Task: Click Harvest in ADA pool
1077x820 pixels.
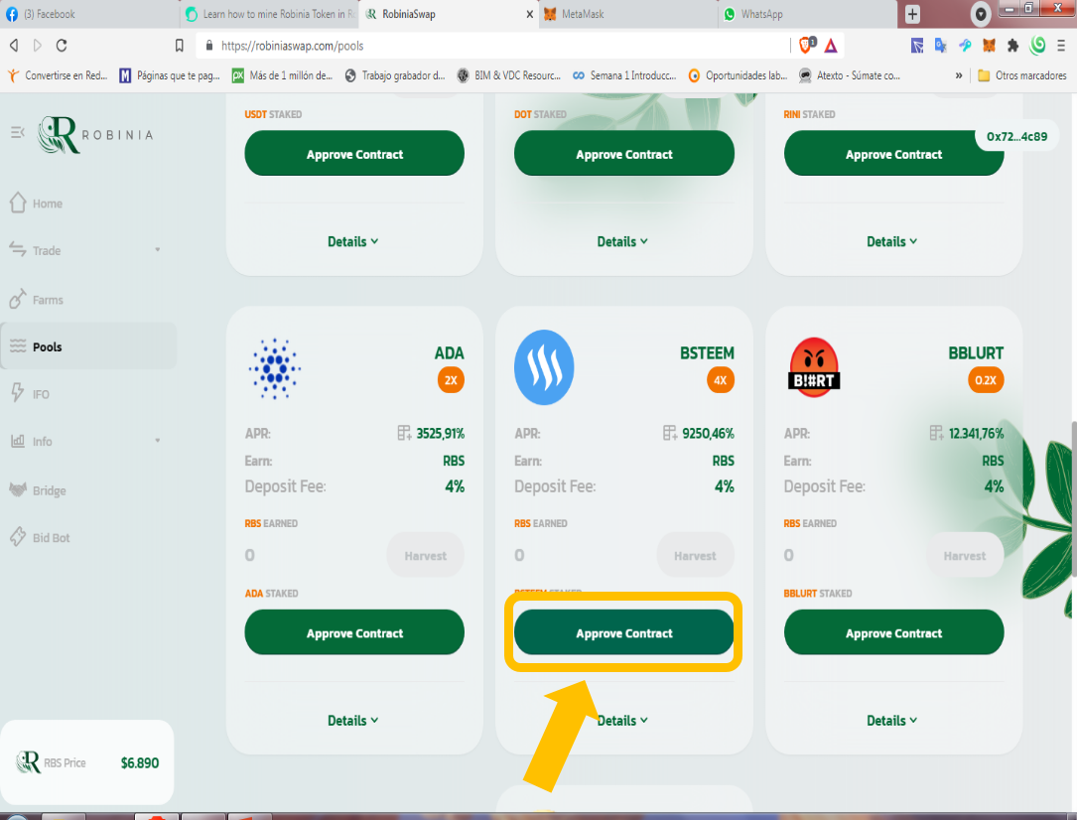Action: pyautogui.click(x=425, y=555)
